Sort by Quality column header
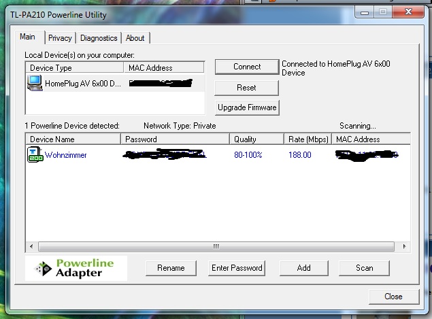This screenshot has height=319, width=432. (x=256, y=139)
